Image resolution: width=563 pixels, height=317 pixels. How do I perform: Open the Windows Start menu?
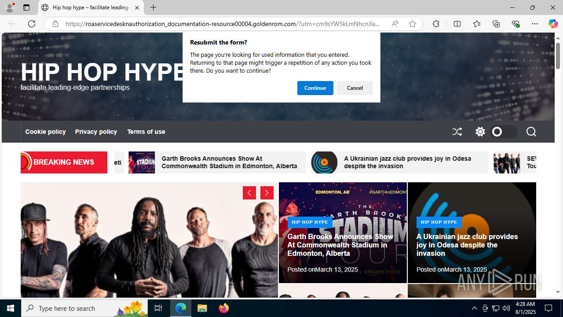(x=11, y=308)
